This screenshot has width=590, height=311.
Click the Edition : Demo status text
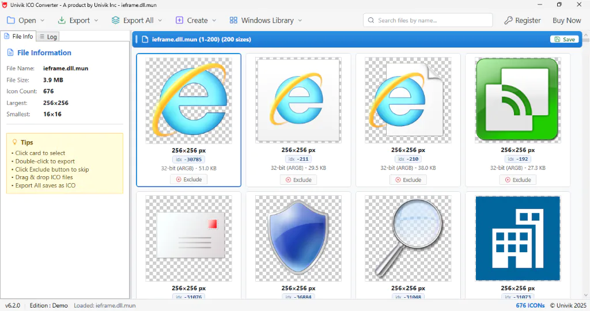[48, 305]
